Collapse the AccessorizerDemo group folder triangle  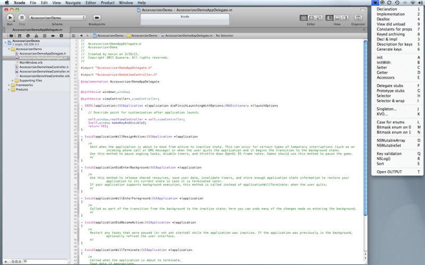[9, 49]
